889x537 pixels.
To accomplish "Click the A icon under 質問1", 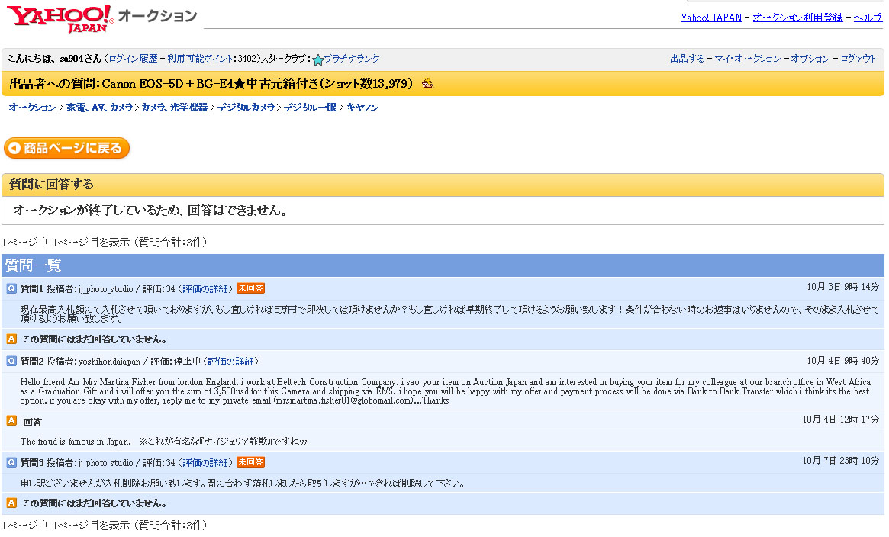I will pos(11,339).
